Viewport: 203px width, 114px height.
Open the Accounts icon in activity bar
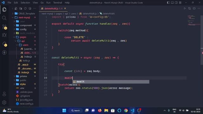click(4, 94)
